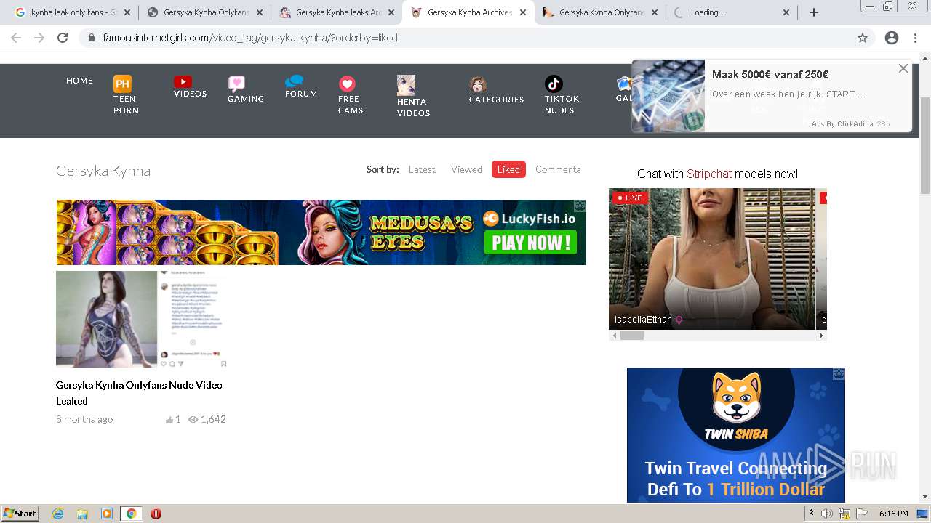This screenshot has width=931, height=523.
Task: Open a new browser tab
Action: [x=814, y=12]
